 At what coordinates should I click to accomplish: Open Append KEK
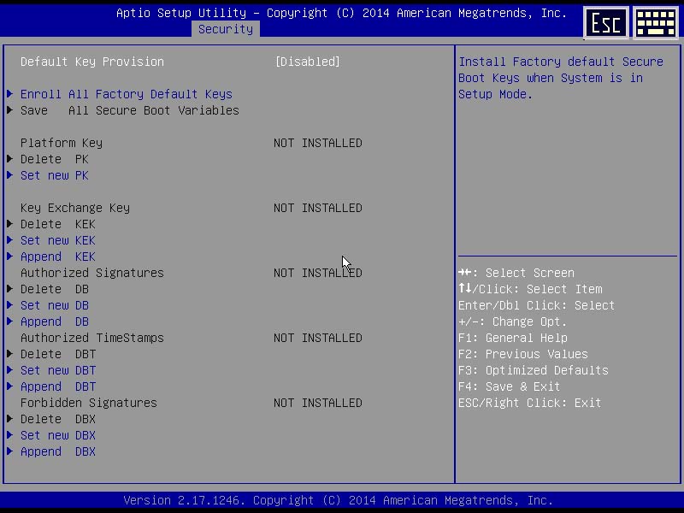tap(57, 256)
